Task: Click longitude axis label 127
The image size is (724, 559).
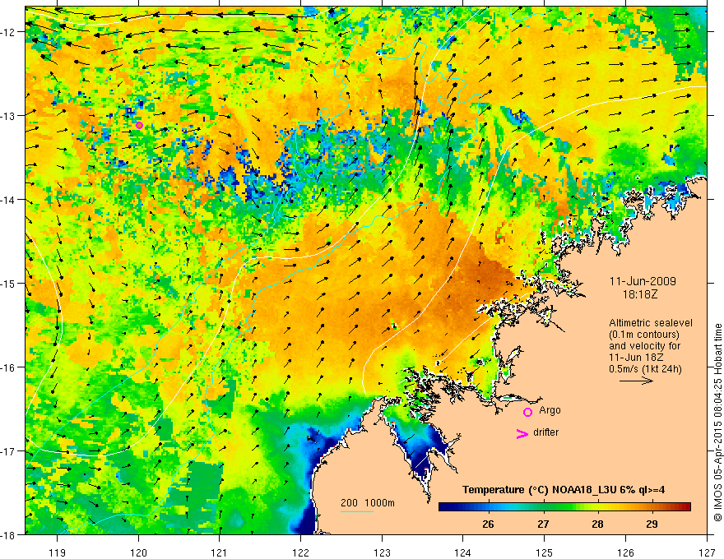Action: [707, 552]
